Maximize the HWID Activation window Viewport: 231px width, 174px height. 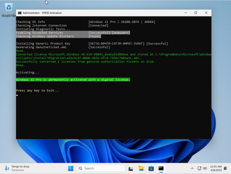point(196,13)
